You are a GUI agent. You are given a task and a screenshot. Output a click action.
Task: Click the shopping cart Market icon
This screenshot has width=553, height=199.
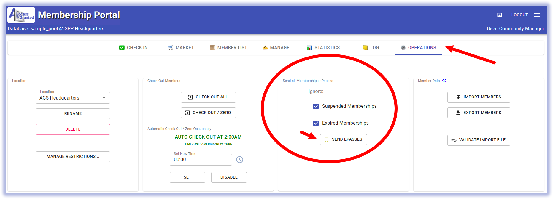pyautogui.click(x=171, y=48)
